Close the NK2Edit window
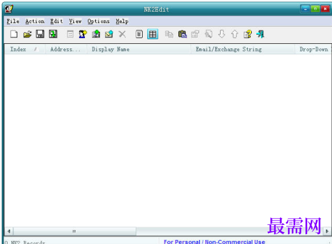The image size is (332, 244). [325, 9]
